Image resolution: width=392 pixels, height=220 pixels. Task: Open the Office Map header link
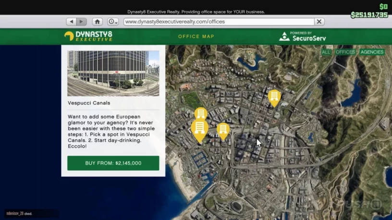pyautogui.click(x=196, y=36)
